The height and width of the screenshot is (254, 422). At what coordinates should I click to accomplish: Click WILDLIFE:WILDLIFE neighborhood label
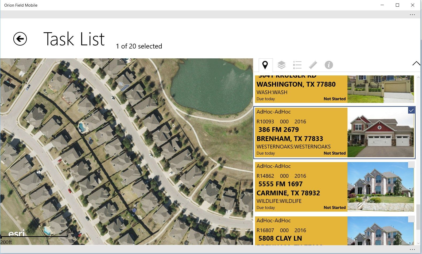pyautogui.click(x=279, y=201)
